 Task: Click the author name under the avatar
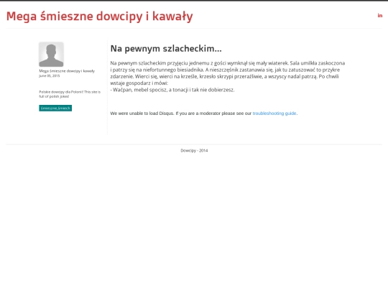67,71
